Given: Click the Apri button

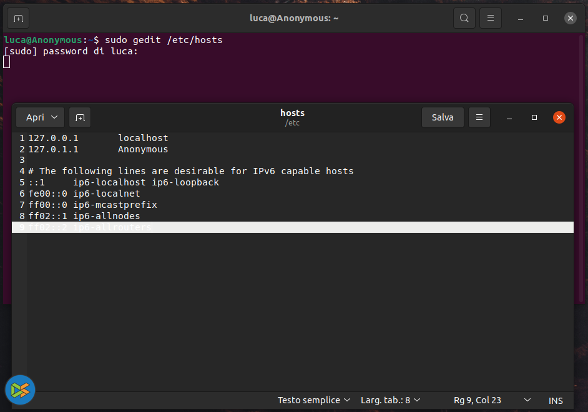Looking at the screenshot, I should click(35, 117).
